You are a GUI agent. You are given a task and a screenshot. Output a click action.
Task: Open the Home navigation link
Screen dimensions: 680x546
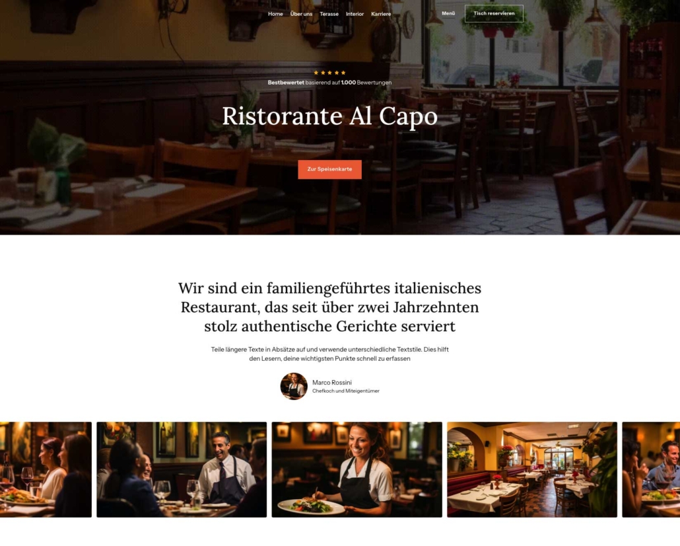[275, 14]
